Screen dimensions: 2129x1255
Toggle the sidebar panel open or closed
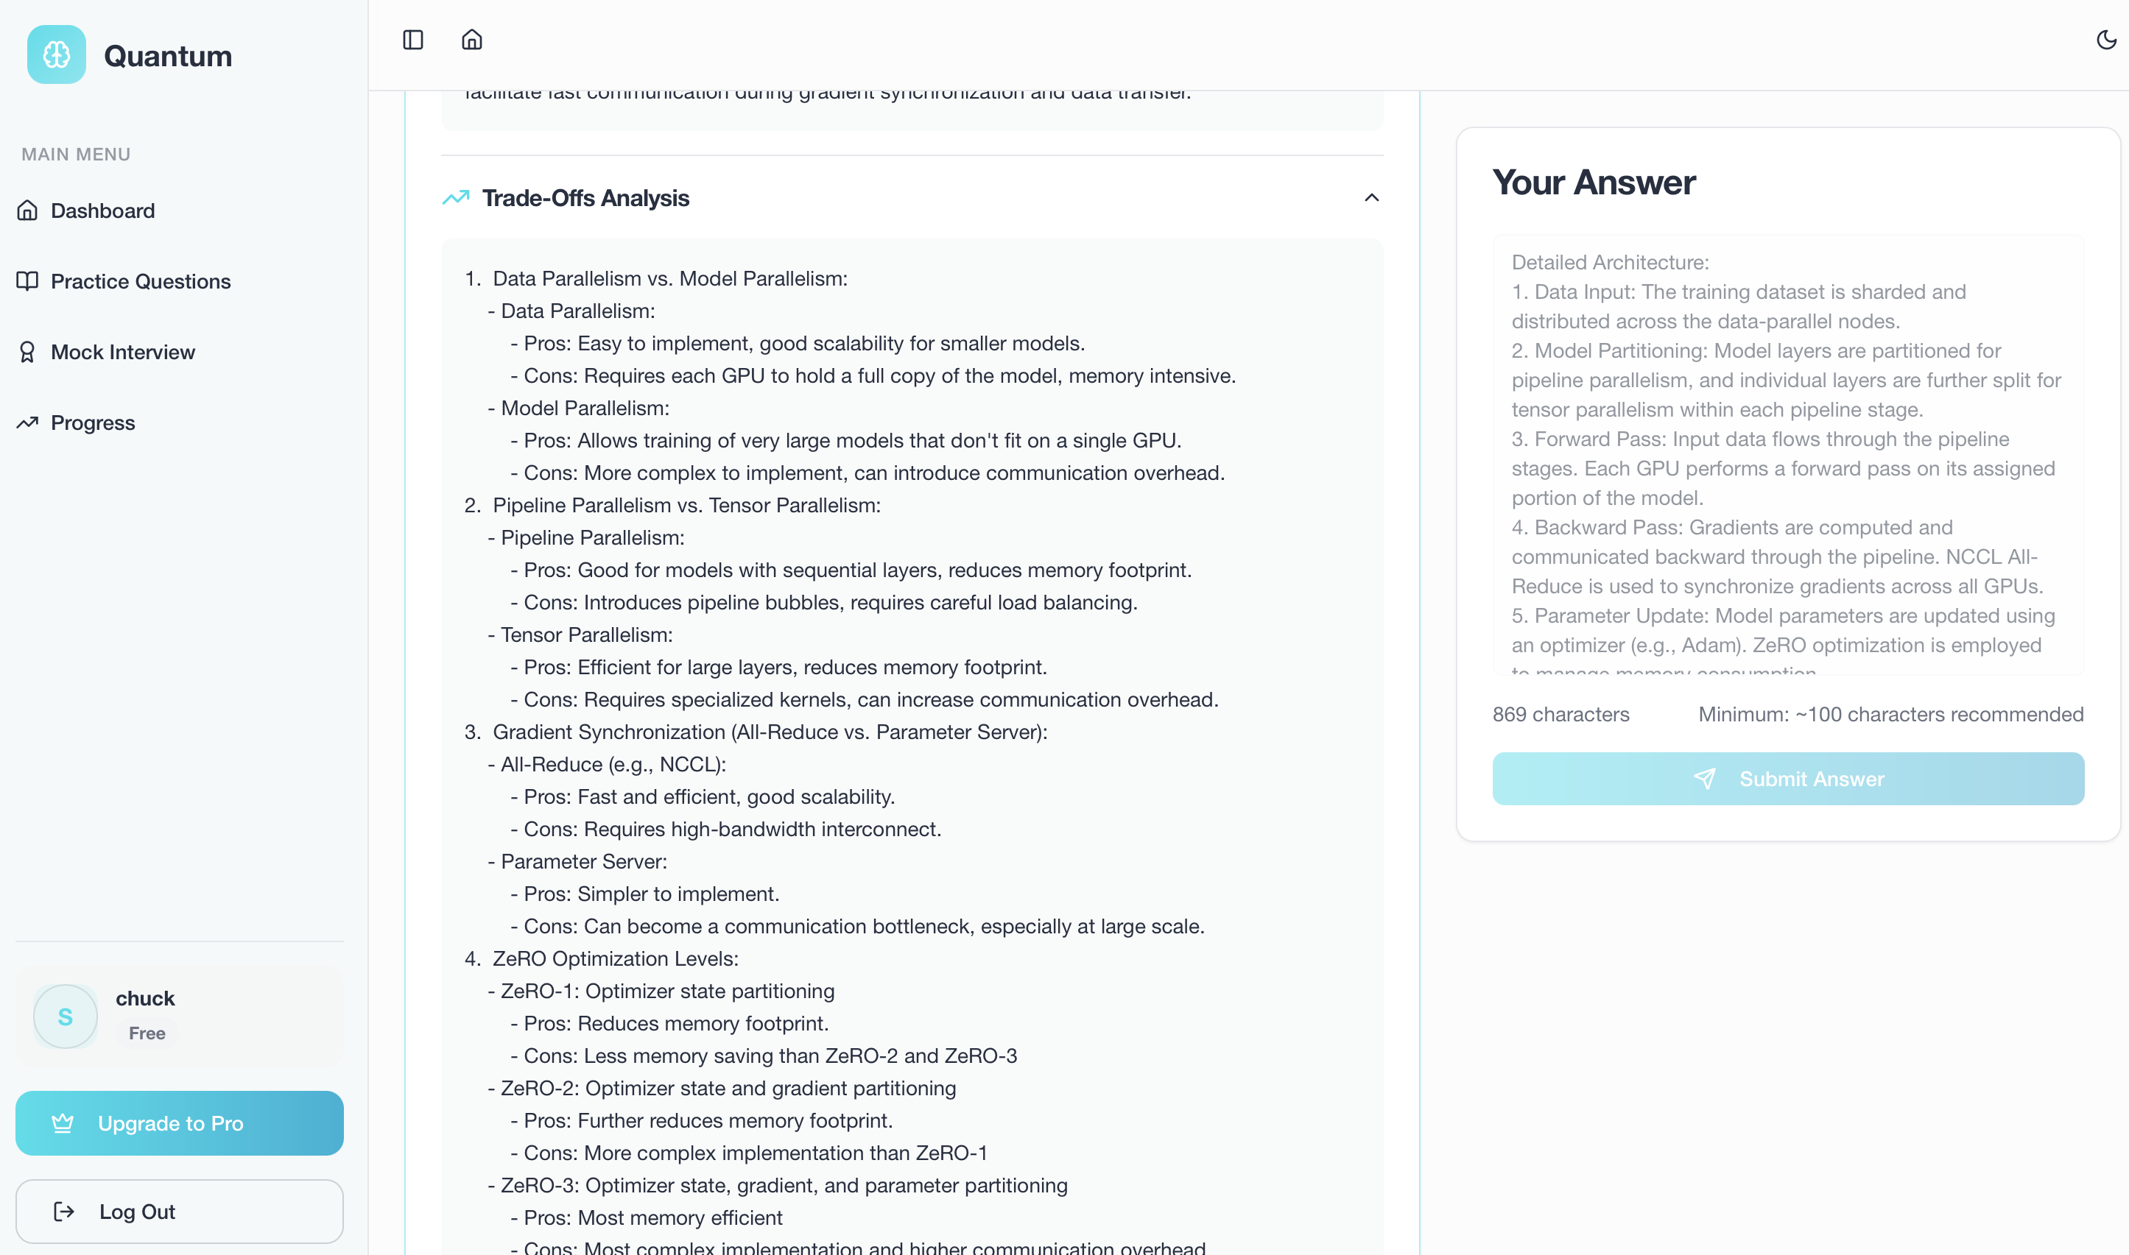414,39
